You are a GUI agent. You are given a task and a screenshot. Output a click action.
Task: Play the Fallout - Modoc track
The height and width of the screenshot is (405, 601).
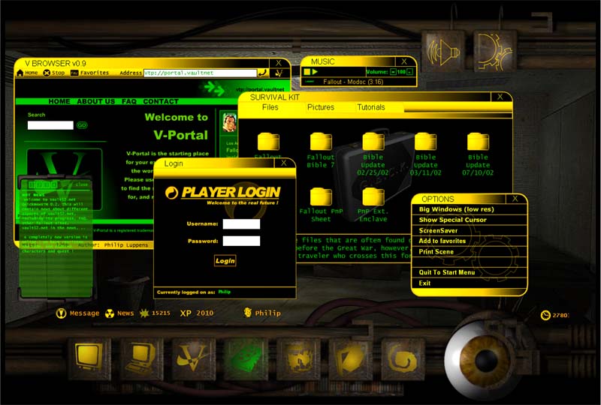click(x=315, y=71)
